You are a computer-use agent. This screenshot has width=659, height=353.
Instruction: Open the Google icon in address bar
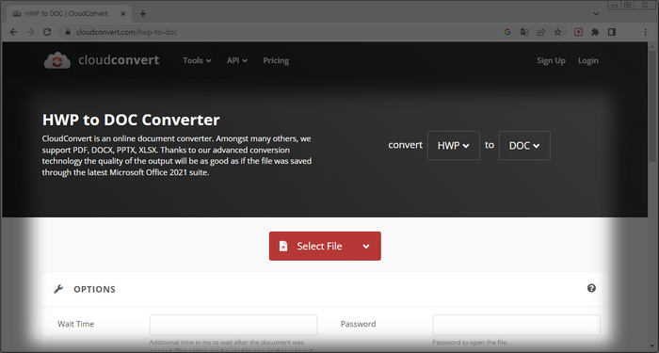pos(507,32)
